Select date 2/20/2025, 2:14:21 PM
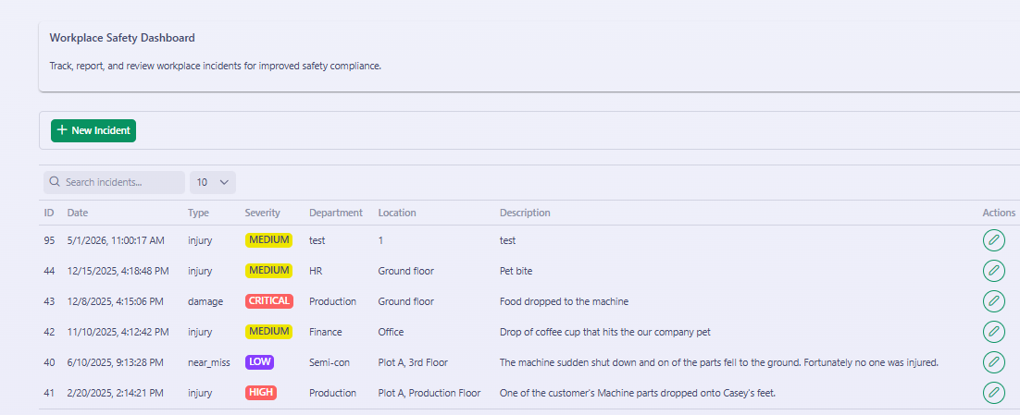1020x415 pixels. (115, 393)
